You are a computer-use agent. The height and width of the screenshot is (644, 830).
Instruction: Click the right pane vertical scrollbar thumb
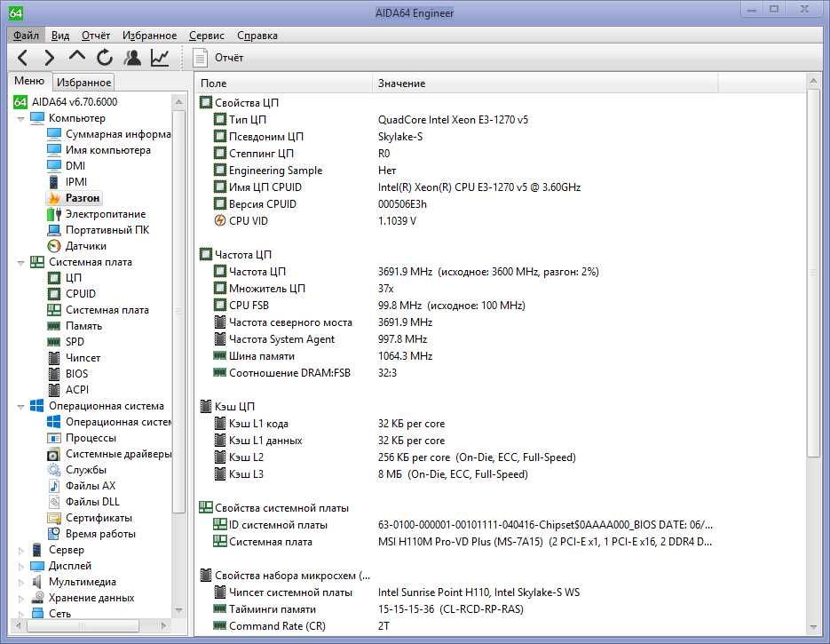pos(813,272)
